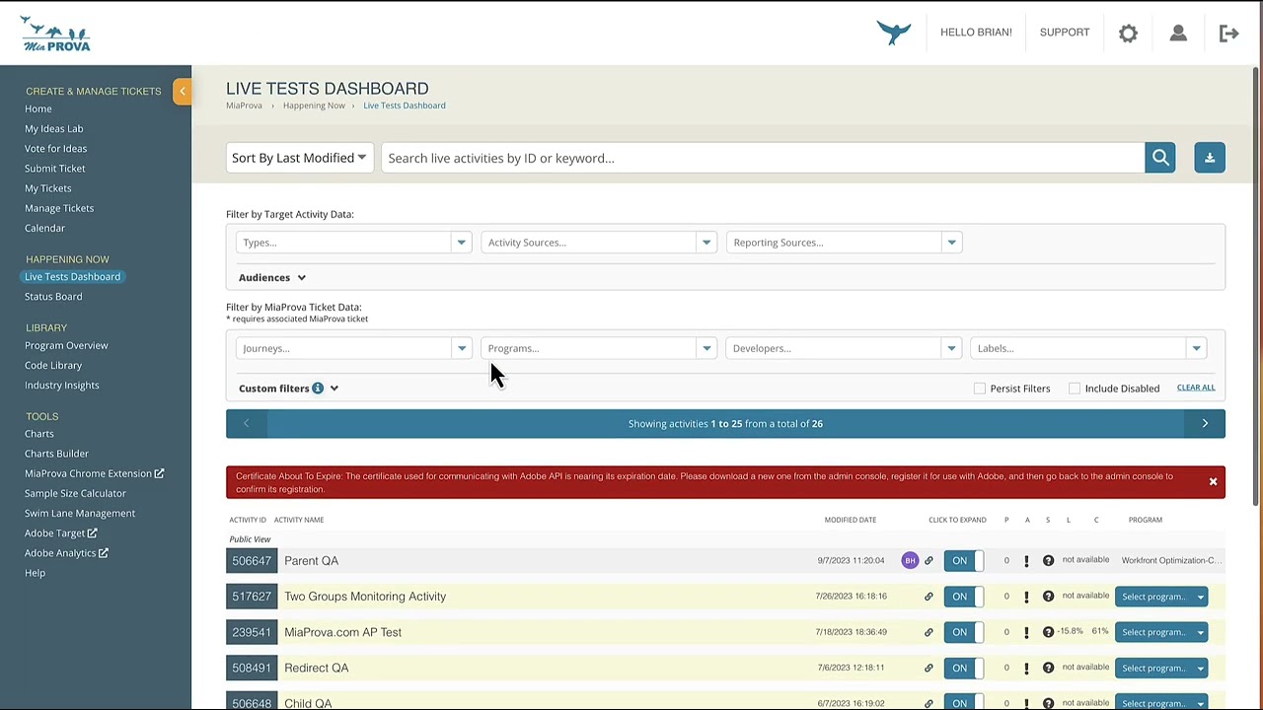Click alert exclamation icon for Two Groups Monitoring
Screen dimensions: 1263x710
pos(1026,596)
